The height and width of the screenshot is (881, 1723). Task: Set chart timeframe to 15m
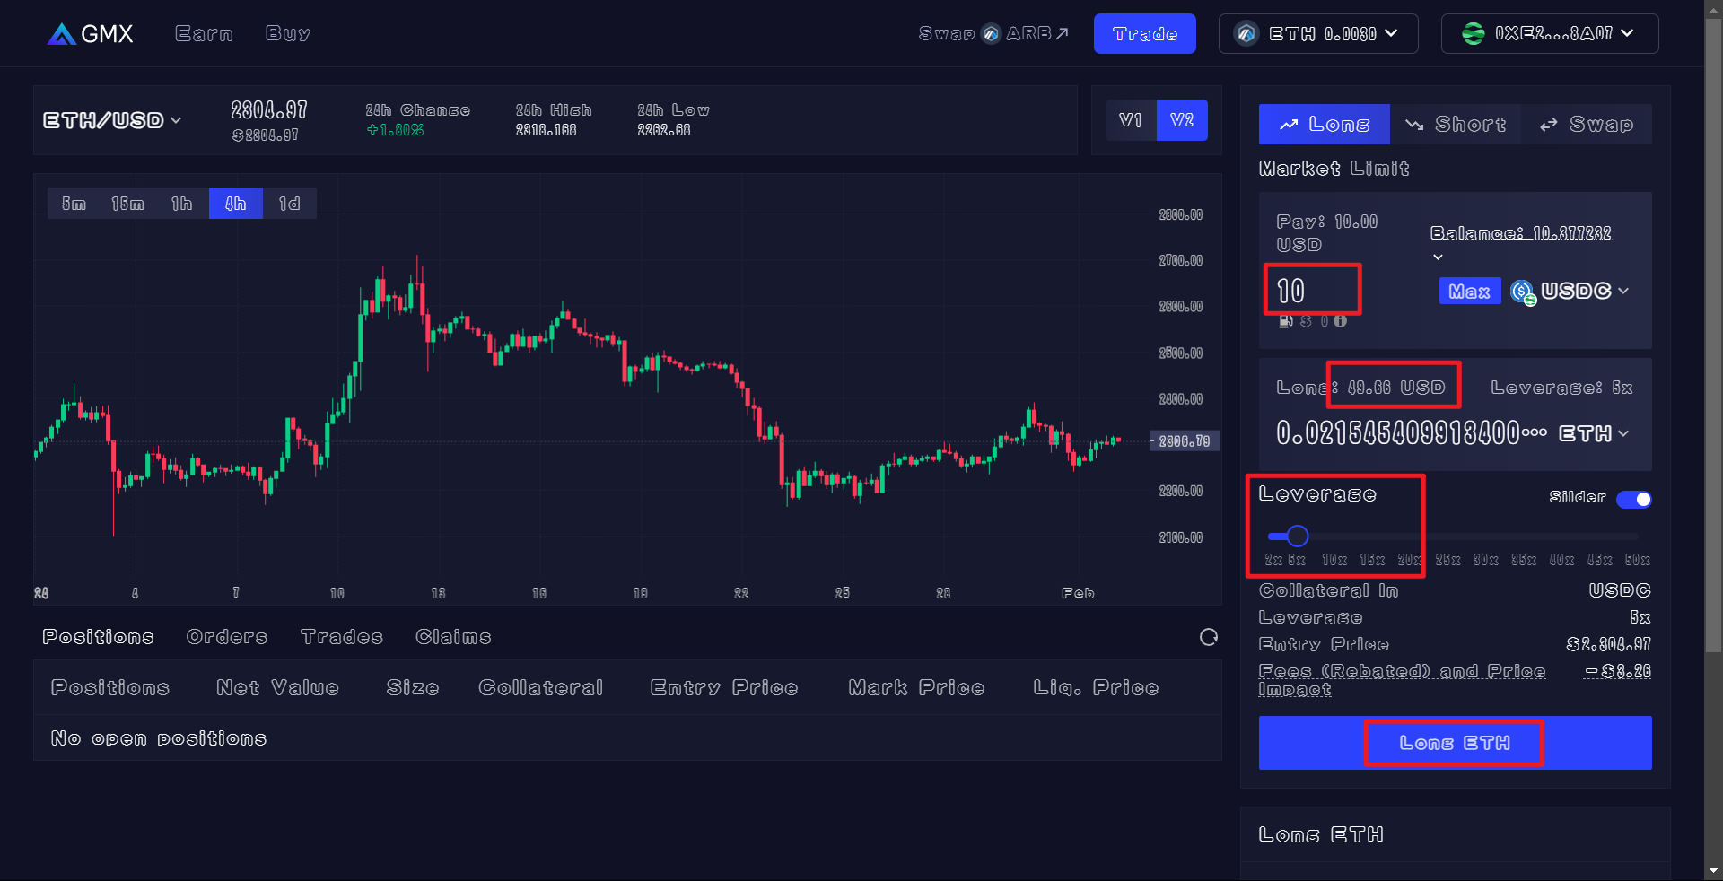click(128, 204)
